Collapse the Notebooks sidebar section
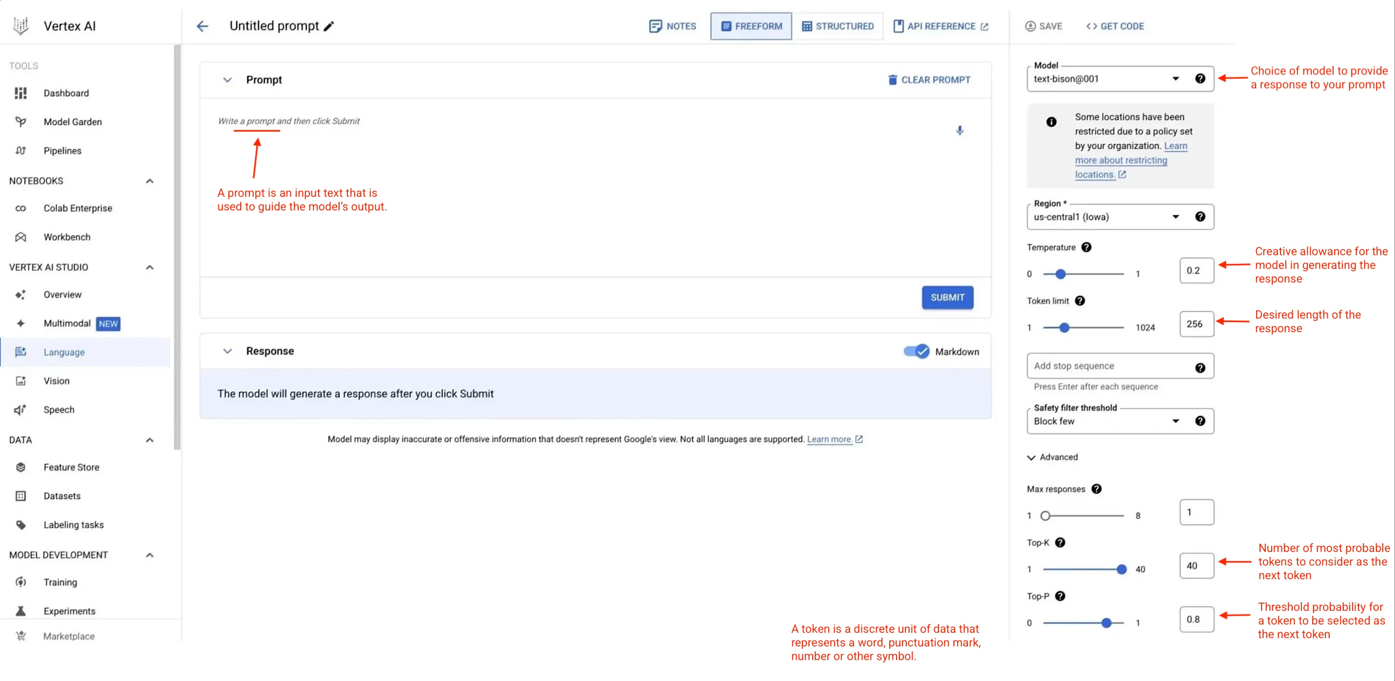The width and height of the screenshot is (1395, 681). tap(150, 181)
